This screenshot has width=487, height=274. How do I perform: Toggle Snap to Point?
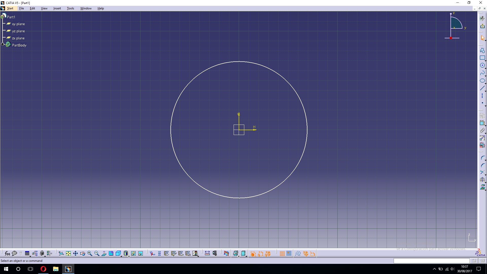(289, 253)
